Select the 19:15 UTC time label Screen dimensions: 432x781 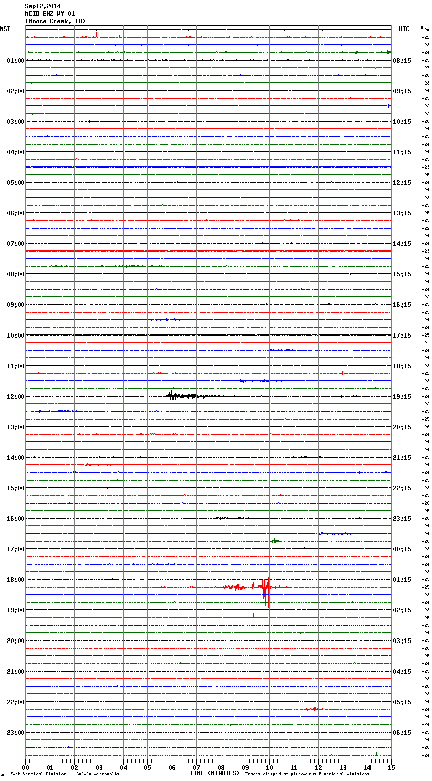[x=402, y=397]
